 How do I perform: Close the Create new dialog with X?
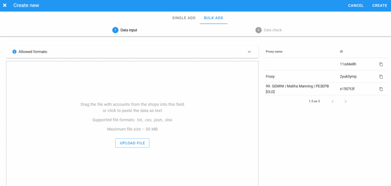pyautogui.click(x=5, y=5)
